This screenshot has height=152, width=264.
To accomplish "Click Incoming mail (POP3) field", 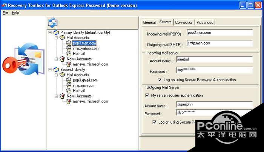I will [220, 33].
